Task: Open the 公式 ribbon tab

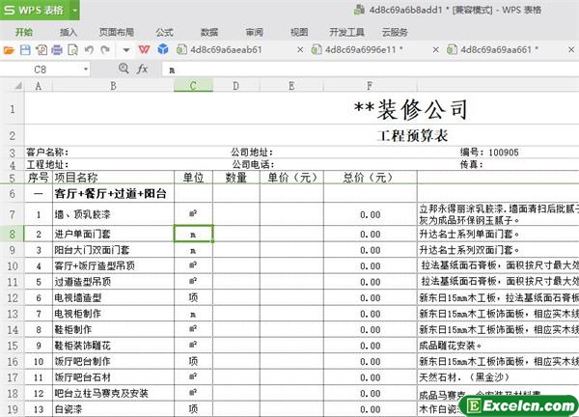Action: click(x=164, y=32)
